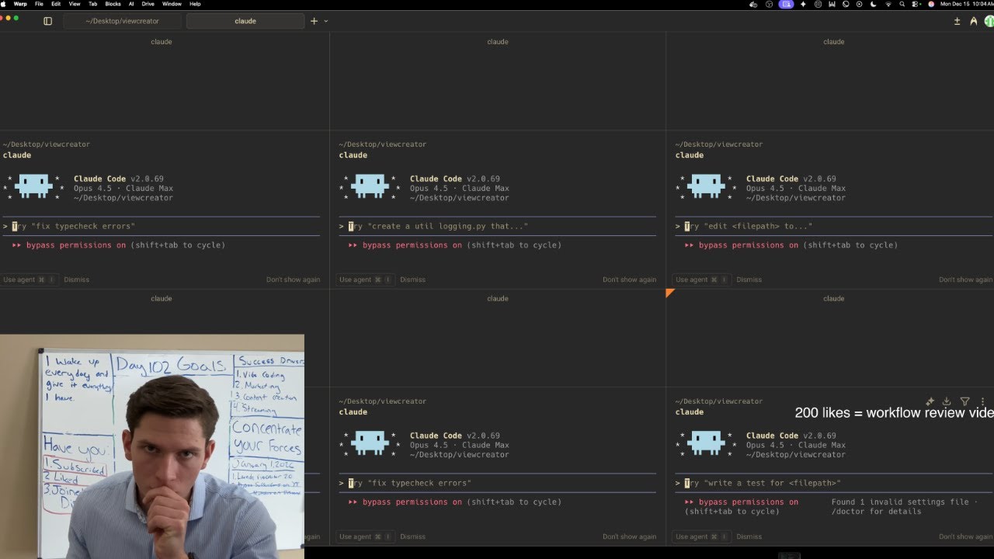The width and height of the screenshot is (994, 559).
Task: Focus the prompt showing "edit <filepath> to..."
Action: [833, 226]
